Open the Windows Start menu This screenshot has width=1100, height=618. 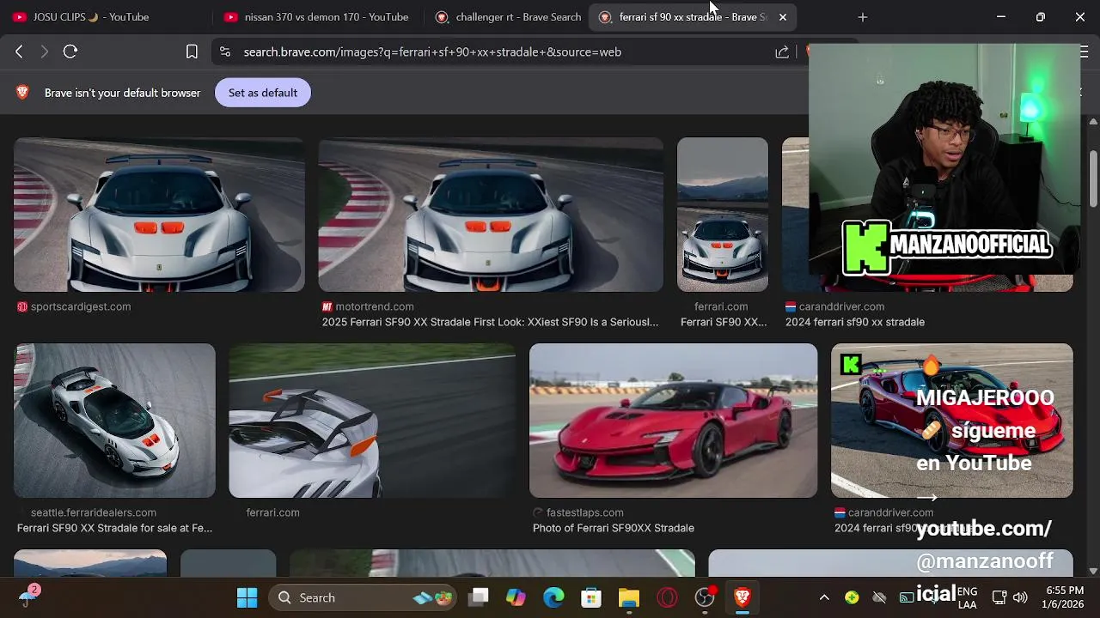pyautogui.click(x=247, y=597)
